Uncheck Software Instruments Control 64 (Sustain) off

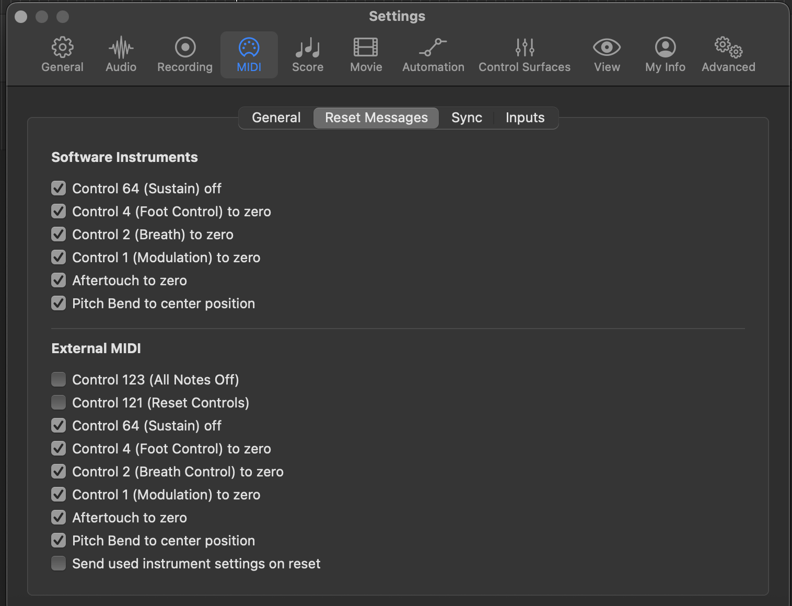(59, 188)
